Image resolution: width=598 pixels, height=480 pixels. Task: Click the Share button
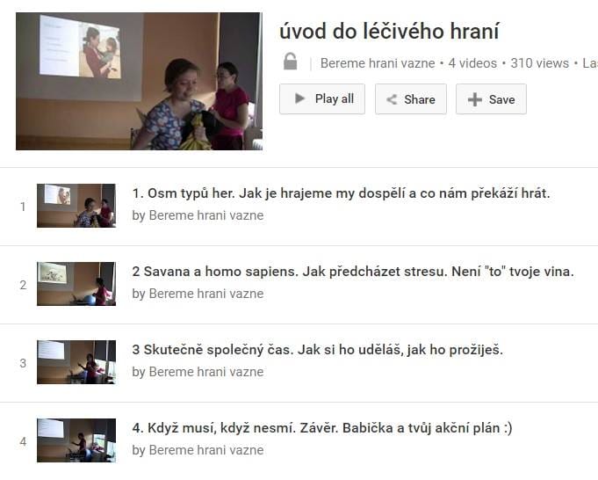point(411,99)
